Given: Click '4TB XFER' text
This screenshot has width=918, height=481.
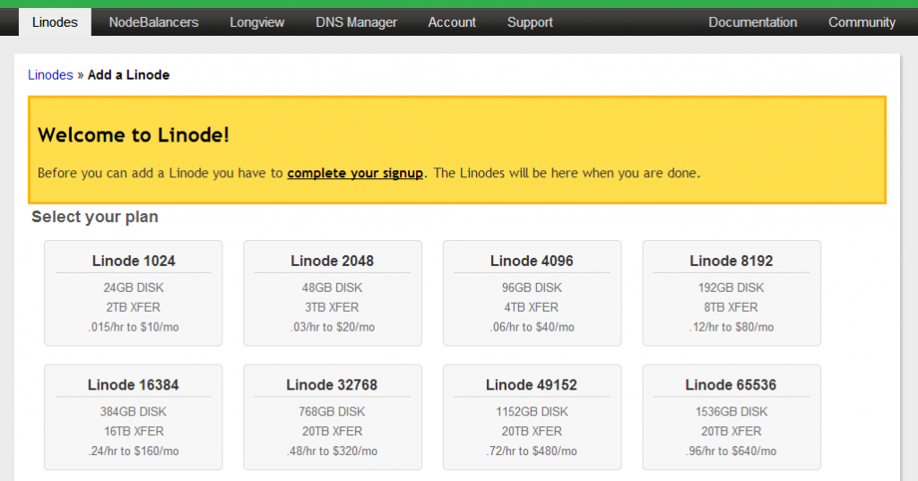Looking at the screenshot, I should (x=532, y=307).
